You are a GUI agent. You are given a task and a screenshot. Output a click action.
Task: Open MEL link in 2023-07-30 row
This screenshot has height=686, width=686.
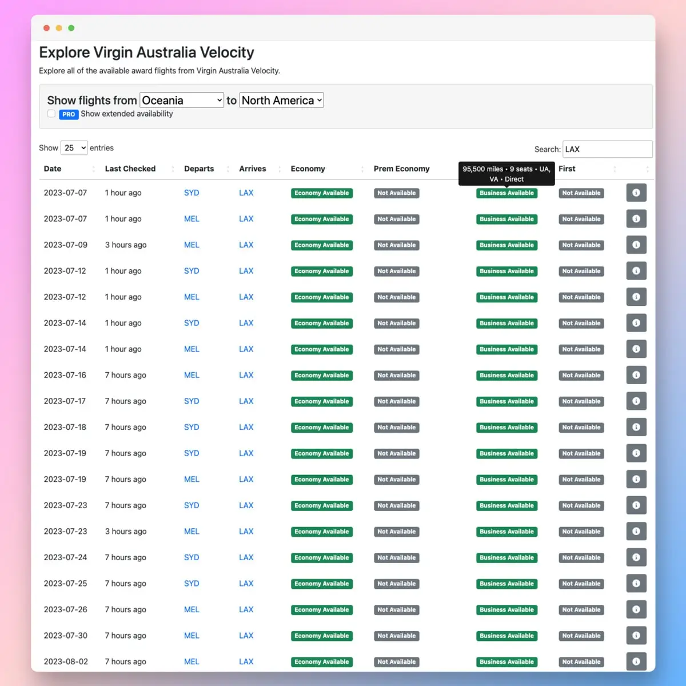(192, 635)
